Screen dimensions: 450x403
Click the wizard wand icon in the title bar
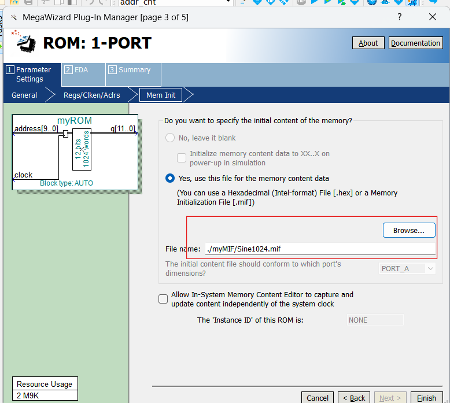[x=14, y=17]
